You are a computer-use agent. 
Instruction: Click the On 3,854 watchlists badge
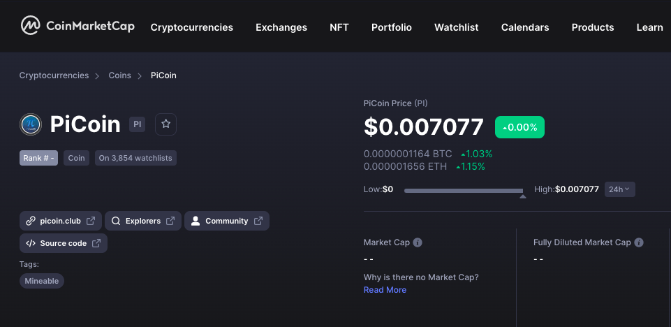tap(135, 158)
